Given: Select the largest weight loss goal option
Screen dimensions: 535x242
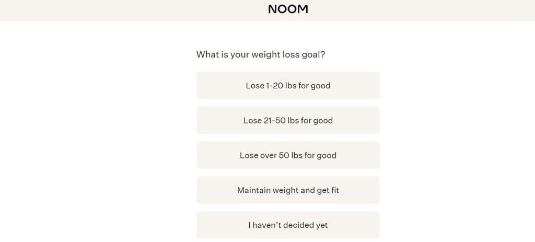Looking at the screenshot, I should [x=288, y=155].
